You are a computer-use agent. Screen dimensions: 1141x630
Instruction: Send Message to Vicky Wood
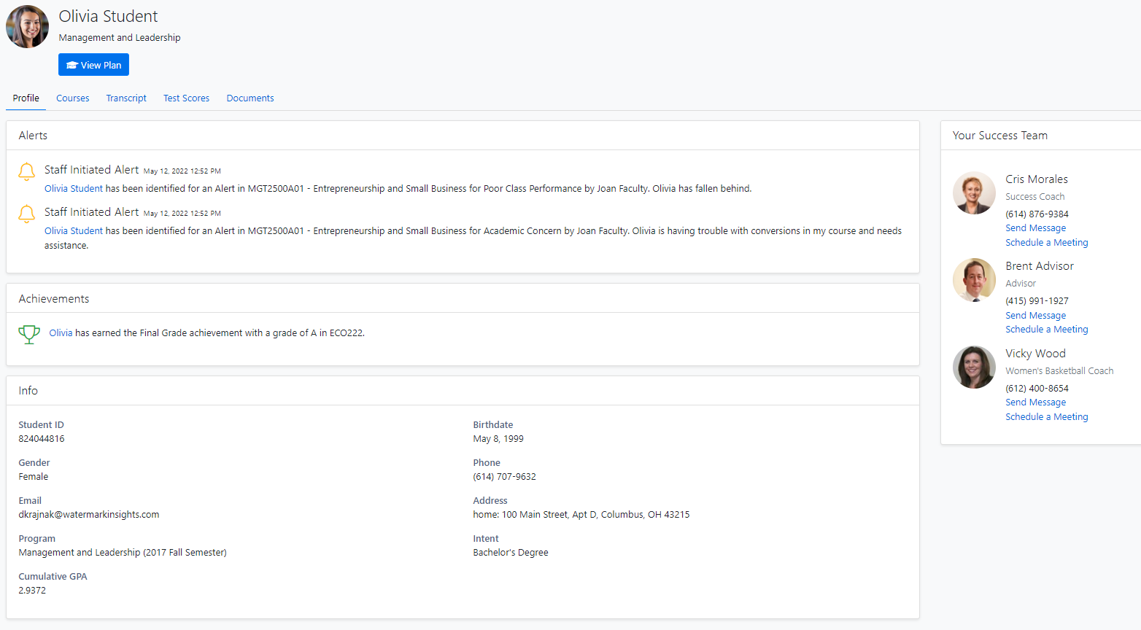(1035, 402)
